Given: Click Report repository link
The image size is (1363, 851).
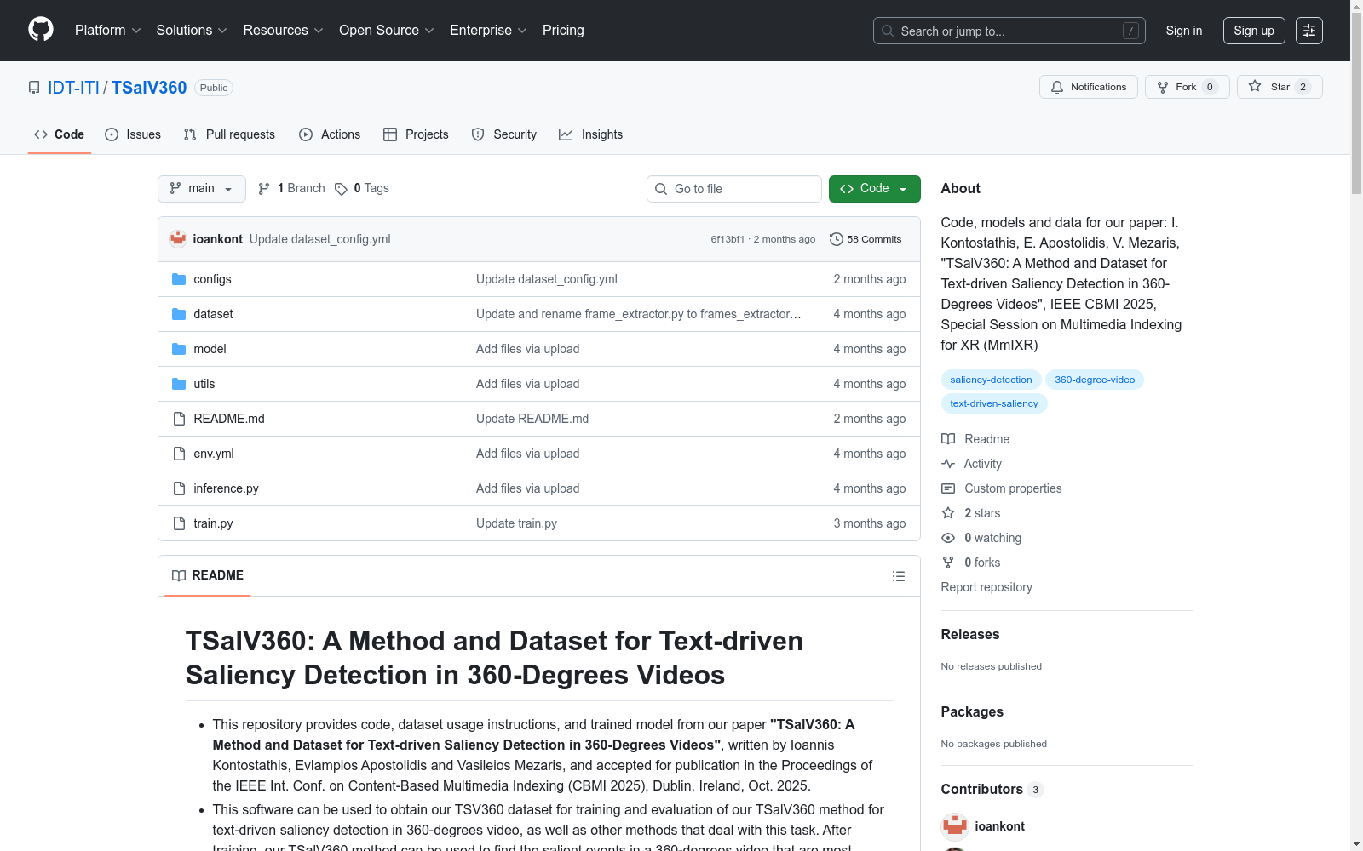Looking at the screenshot, I should point(986,587).
